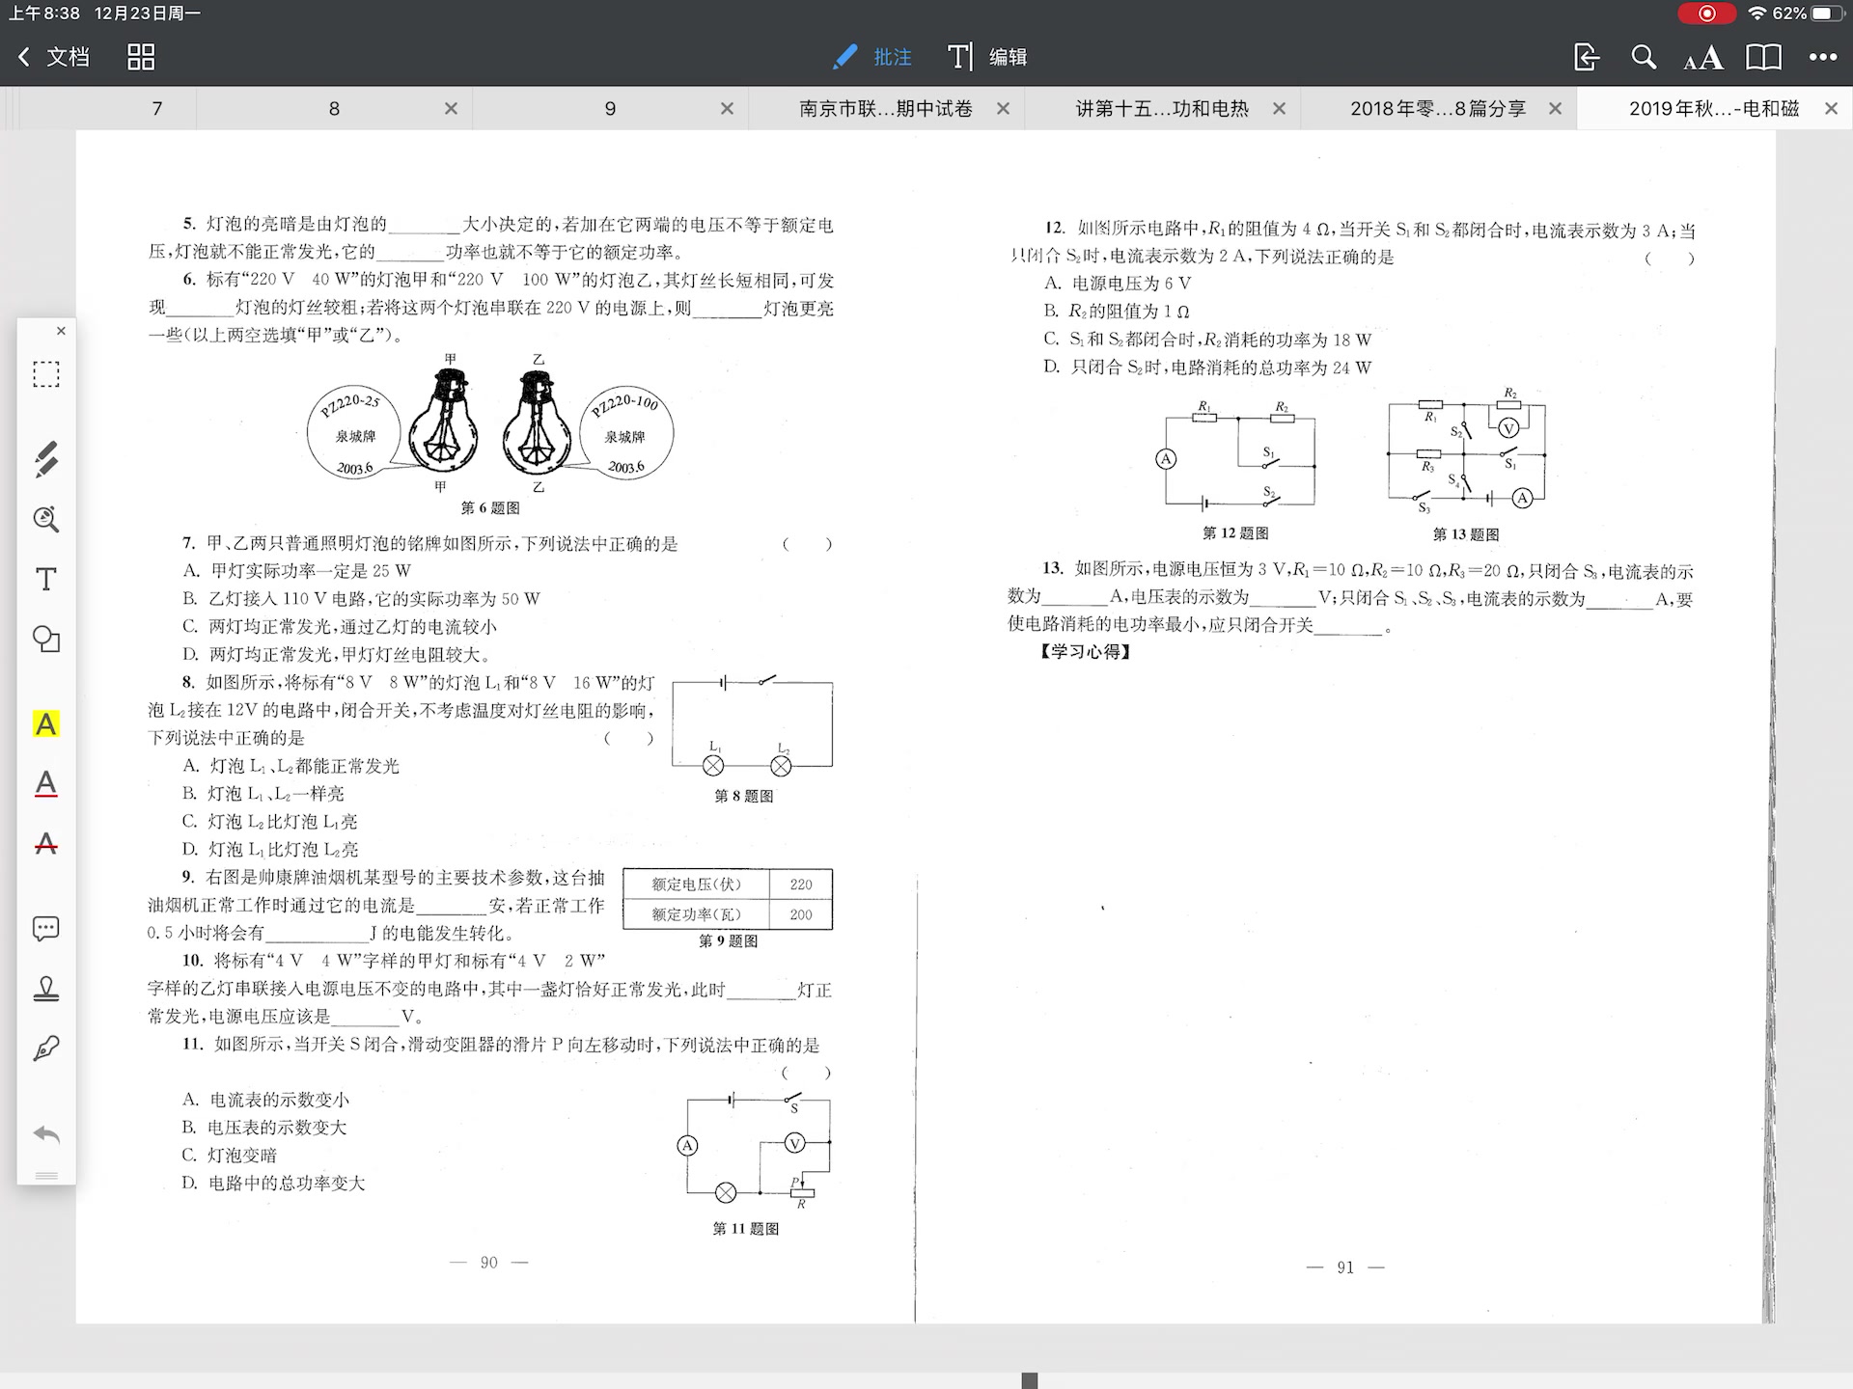Switch to 批注 annotation mode

(871, 57)
